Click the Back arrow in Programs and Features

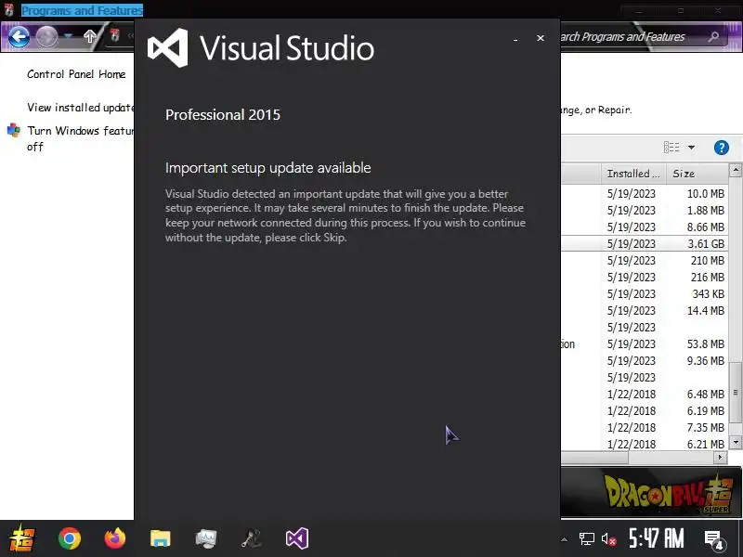pos(19,37)
